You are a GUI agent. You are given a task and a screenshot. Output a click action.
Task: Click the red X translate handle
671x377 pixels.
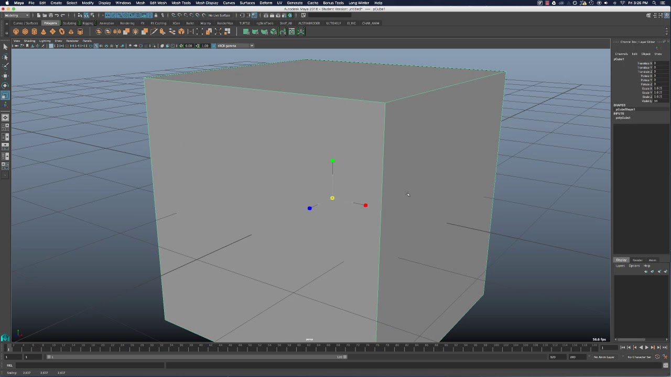365,205
